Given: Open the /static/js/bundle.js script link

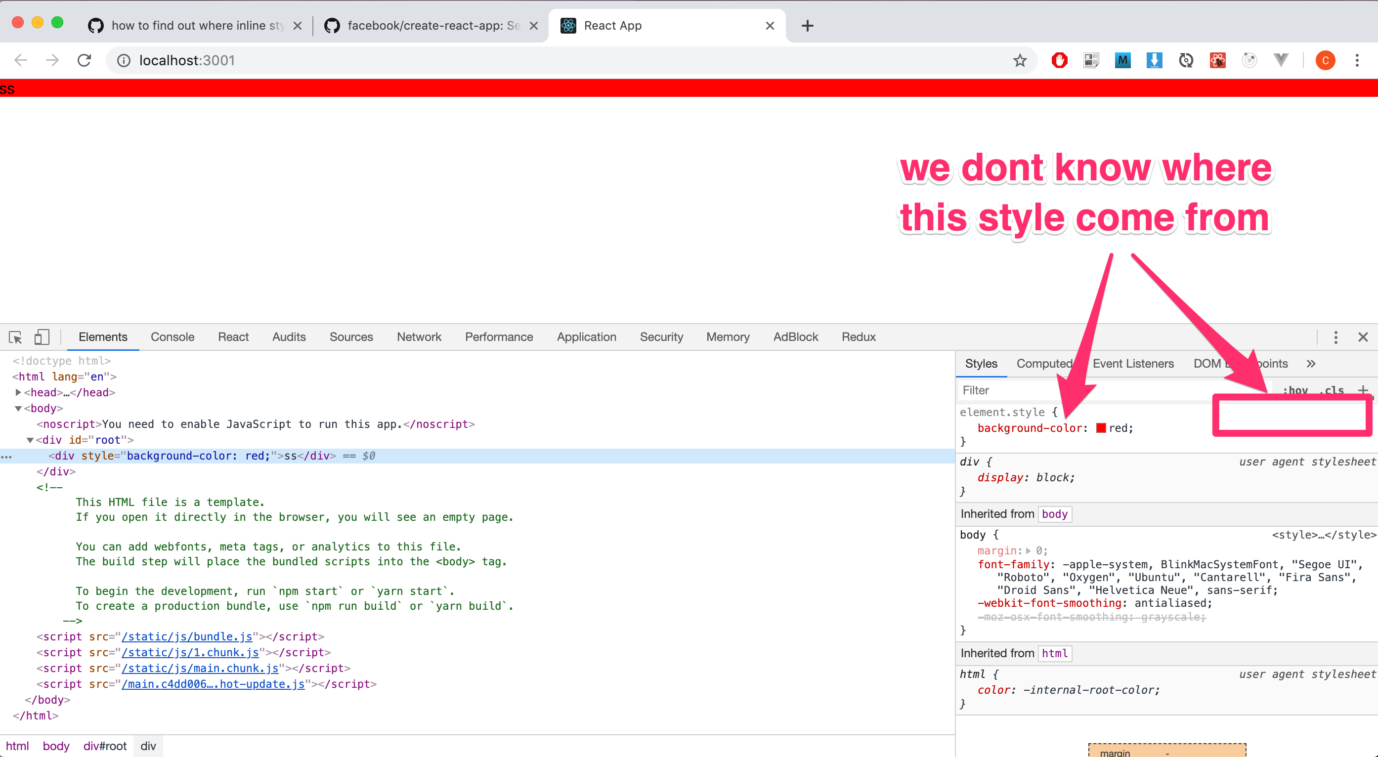Looking at the screenshot, I should pos(187,637).
